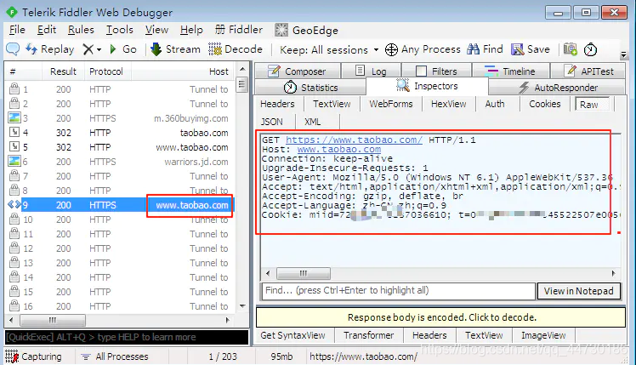Expand the toolbar overflow arrow
Viewport: 636px width, 365px height.
click(x=624, y=54)
